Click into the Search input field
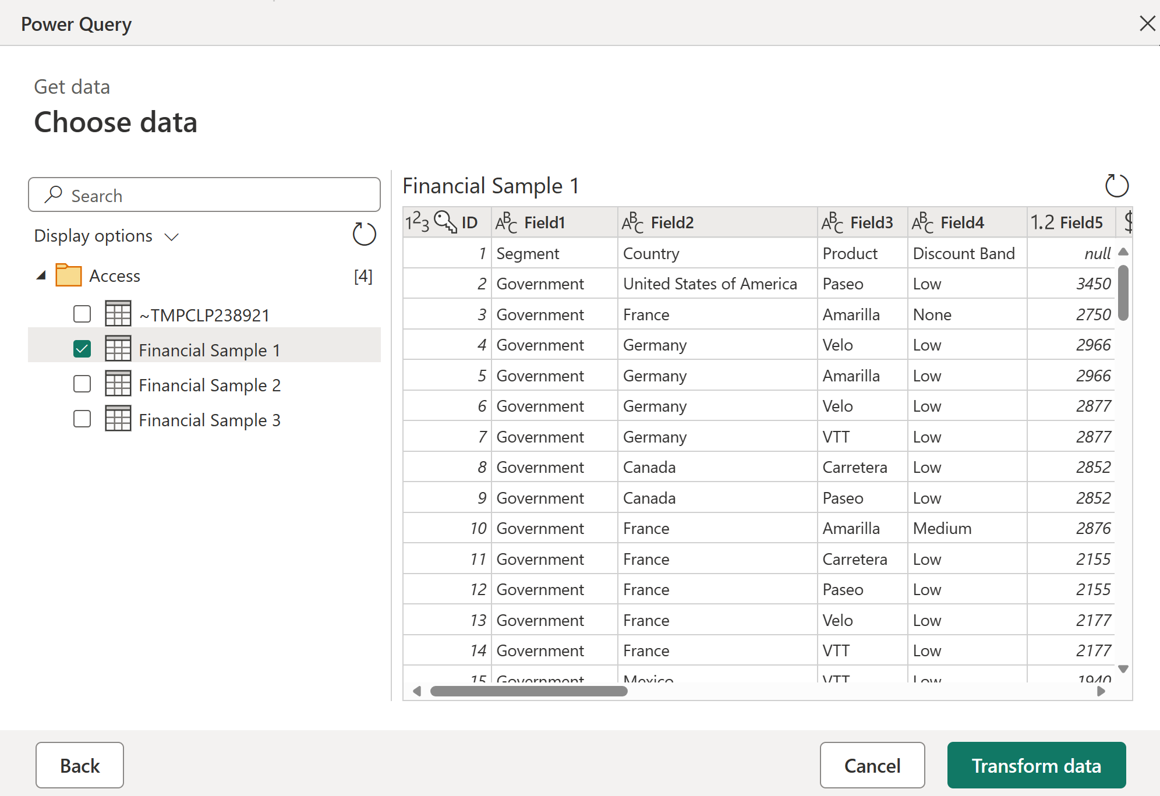1160x796 pixels. click(221, 195)
